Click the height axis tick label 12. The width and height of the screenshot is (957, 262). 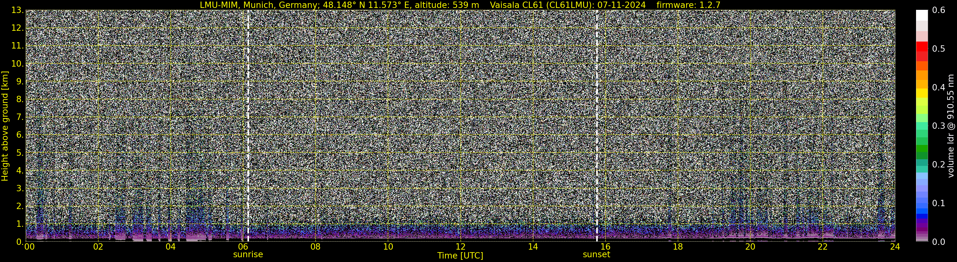[x=17, y=28]
